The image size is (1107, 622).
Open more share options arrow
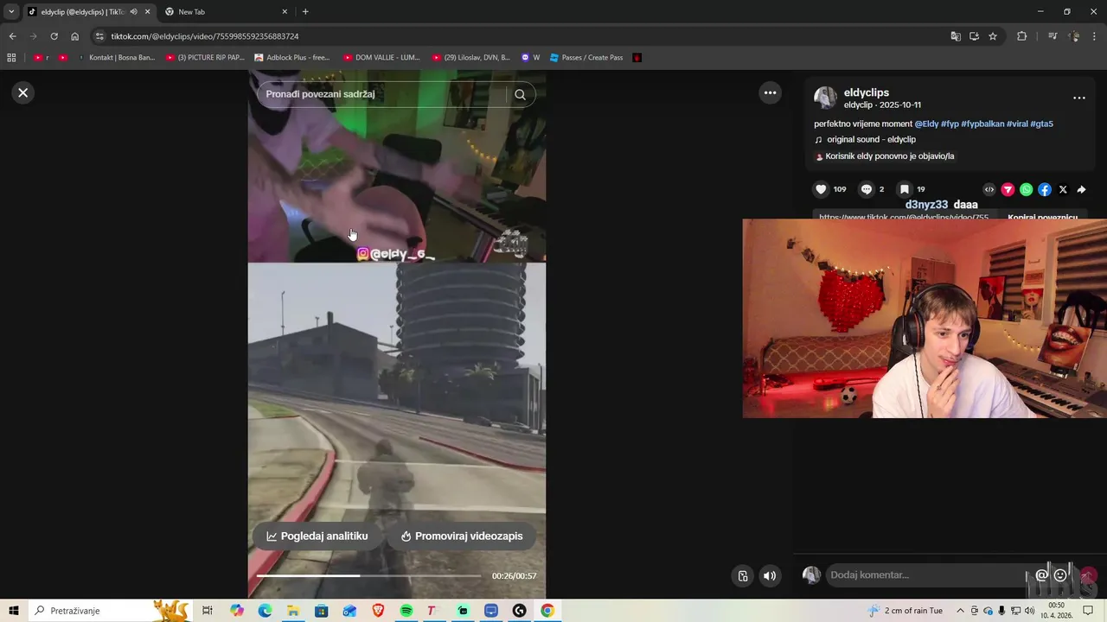tap(1081, 189)
